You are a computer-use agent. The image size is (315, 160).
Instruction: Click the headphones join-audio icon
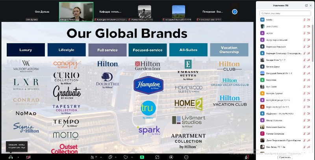[x=11, y=157]
